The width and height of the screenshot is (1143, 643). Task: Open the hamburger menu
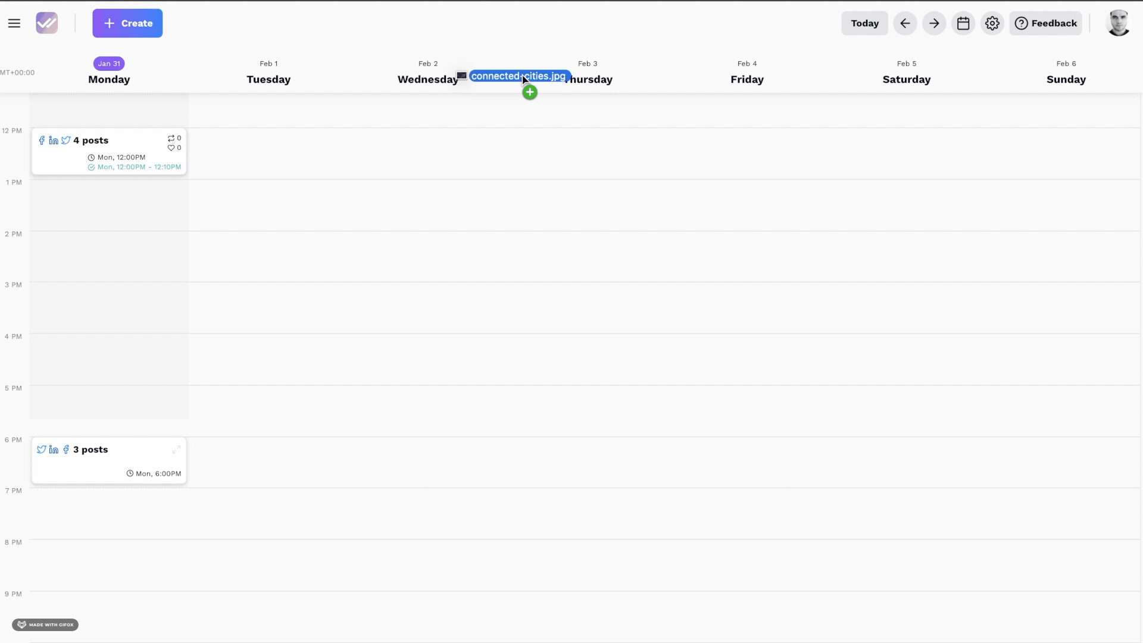[x=14, y=23]
